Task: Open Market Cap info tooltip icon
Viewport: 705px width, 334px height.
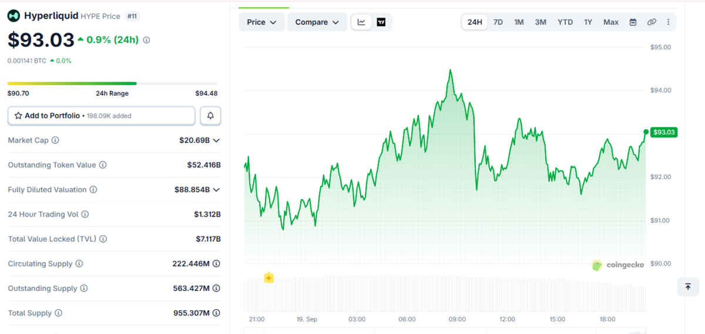Action: (55, 140)
